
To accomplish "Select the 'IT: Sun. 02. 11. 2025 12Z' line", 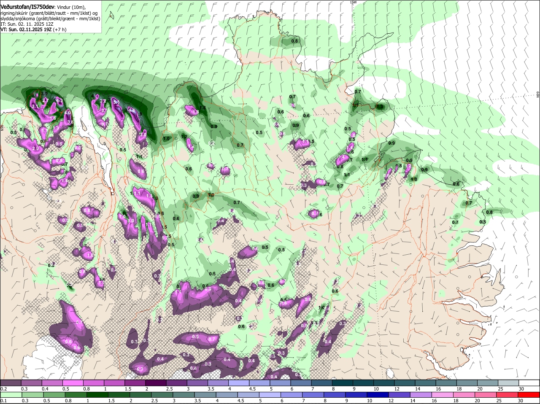I will tap(27, 24).
